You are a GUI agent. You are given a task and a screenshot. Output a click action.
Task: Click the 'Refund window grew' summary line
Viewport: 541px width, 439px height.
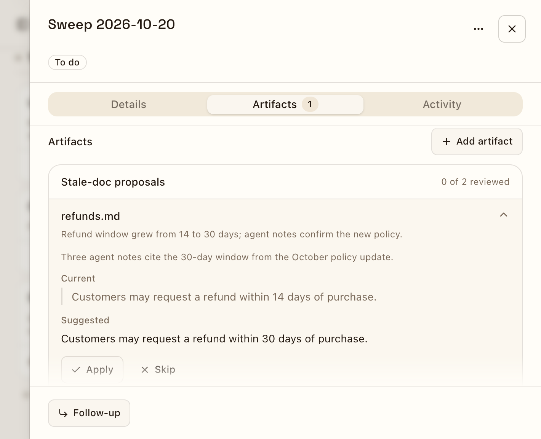232,234
